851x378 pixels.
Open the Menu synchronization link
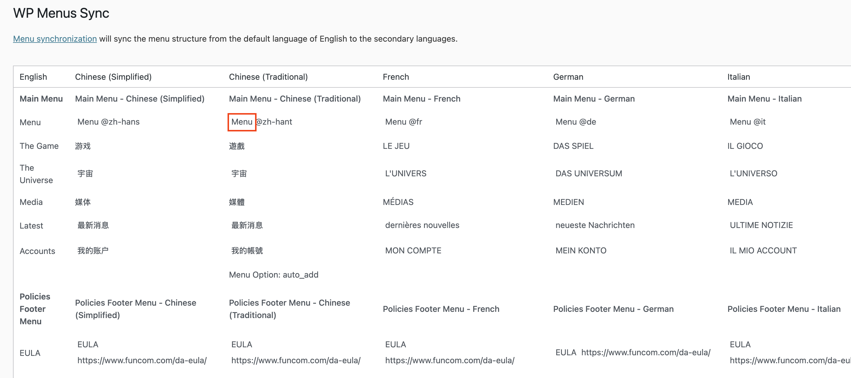coord(55,39)
